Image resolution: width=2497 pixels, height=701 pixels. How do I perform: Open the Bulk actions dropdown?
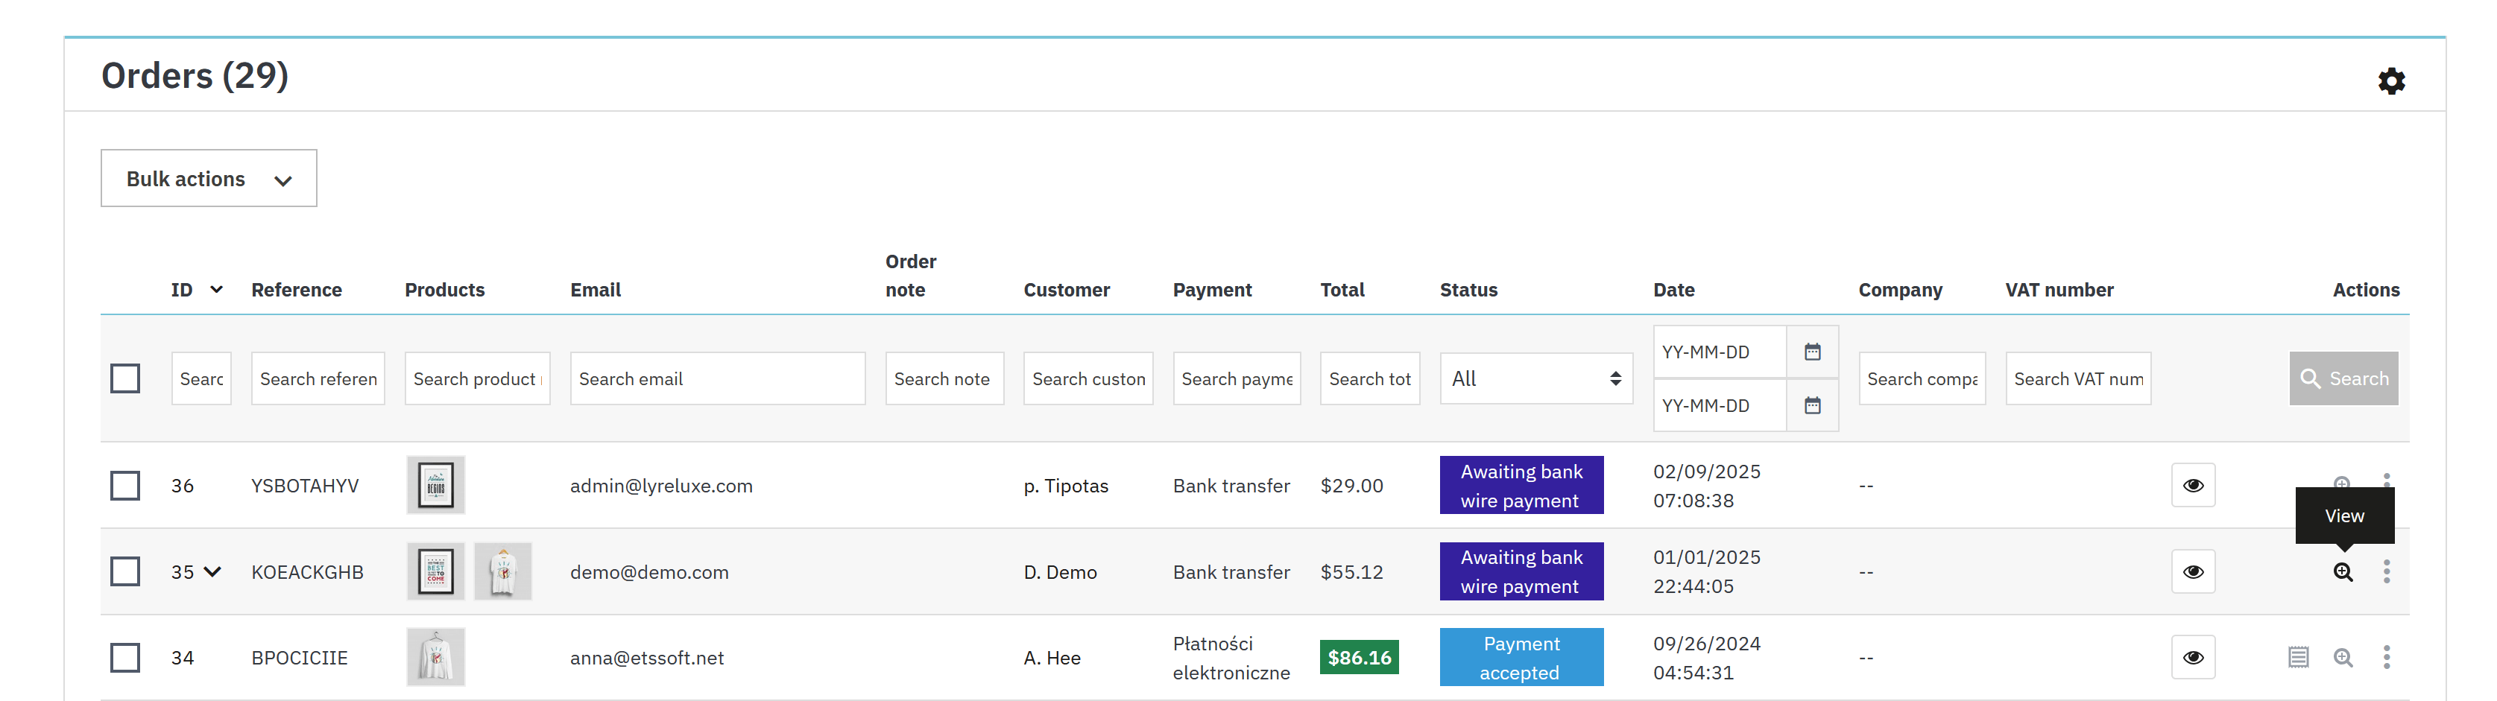click(x=209, y=178)
